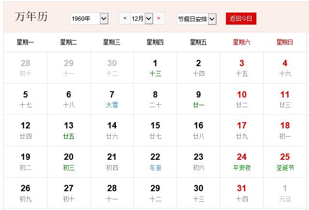Select December 8 二十

(x=155, y=99)
